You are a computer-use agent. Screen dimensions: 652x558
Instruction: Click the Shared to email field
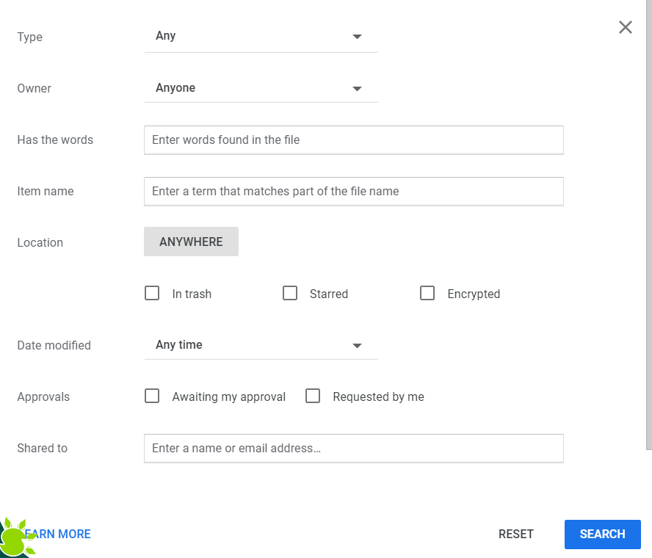click(x=353, y=448)
